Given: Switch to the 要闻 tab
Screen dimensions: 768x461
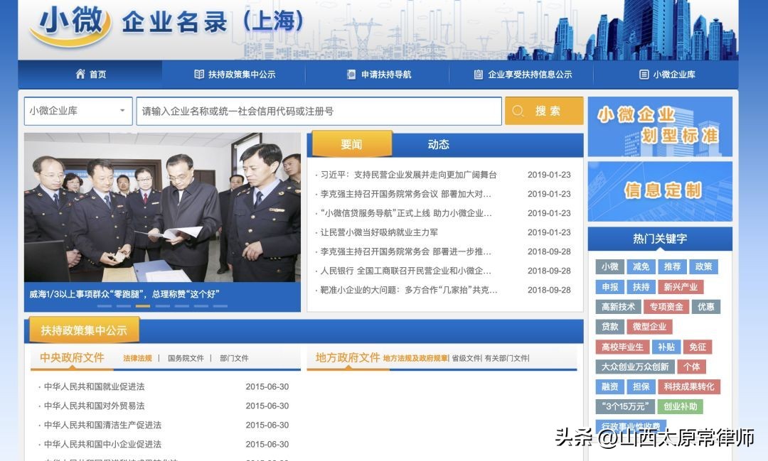Looking at the screenshot, I should coord(351,143).
